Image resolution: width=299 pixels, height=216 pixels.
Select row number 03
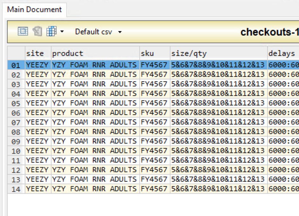click(16, 84)
